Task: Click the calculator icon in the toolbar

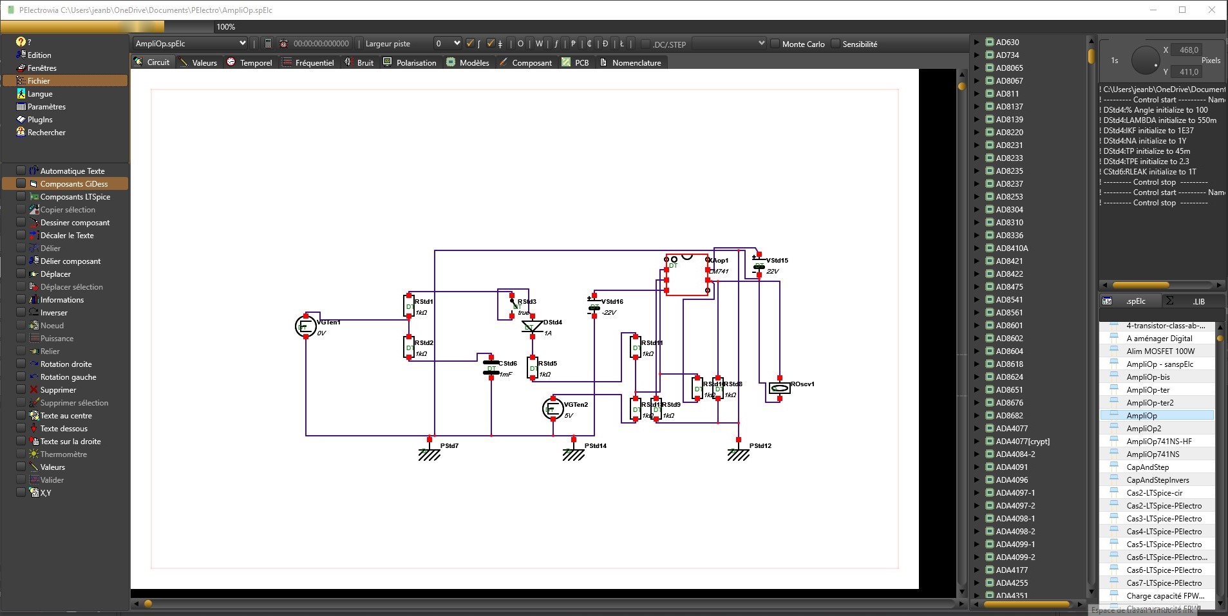Action: (268, 44)
